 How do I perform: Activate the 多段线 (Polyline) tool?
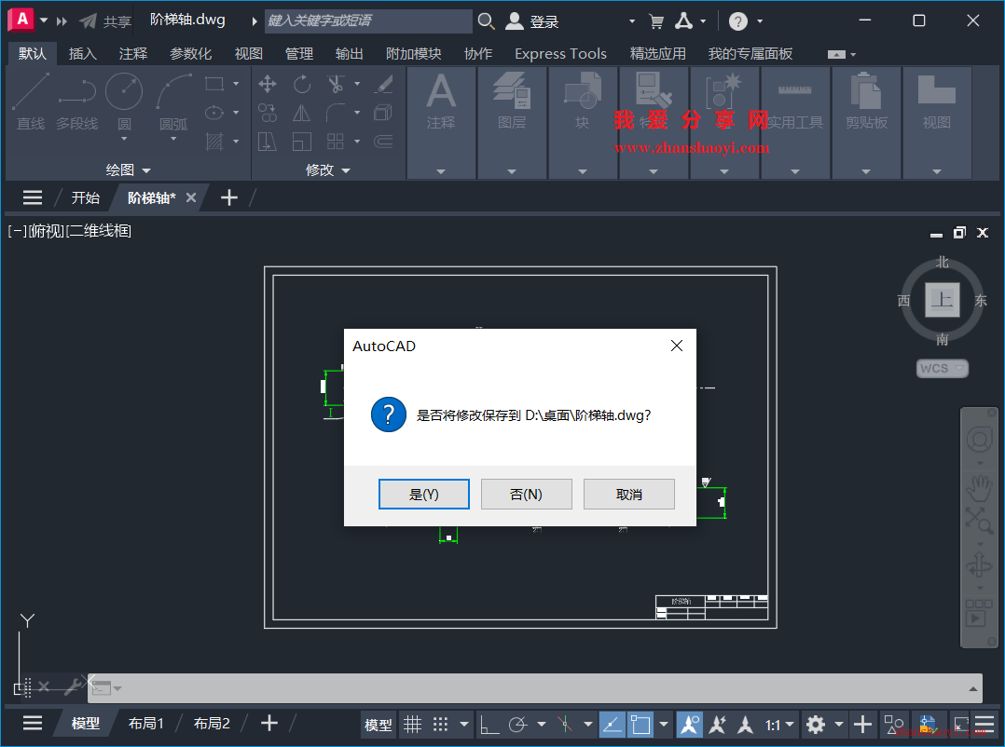pyautogui.click(x=76, y=102)
